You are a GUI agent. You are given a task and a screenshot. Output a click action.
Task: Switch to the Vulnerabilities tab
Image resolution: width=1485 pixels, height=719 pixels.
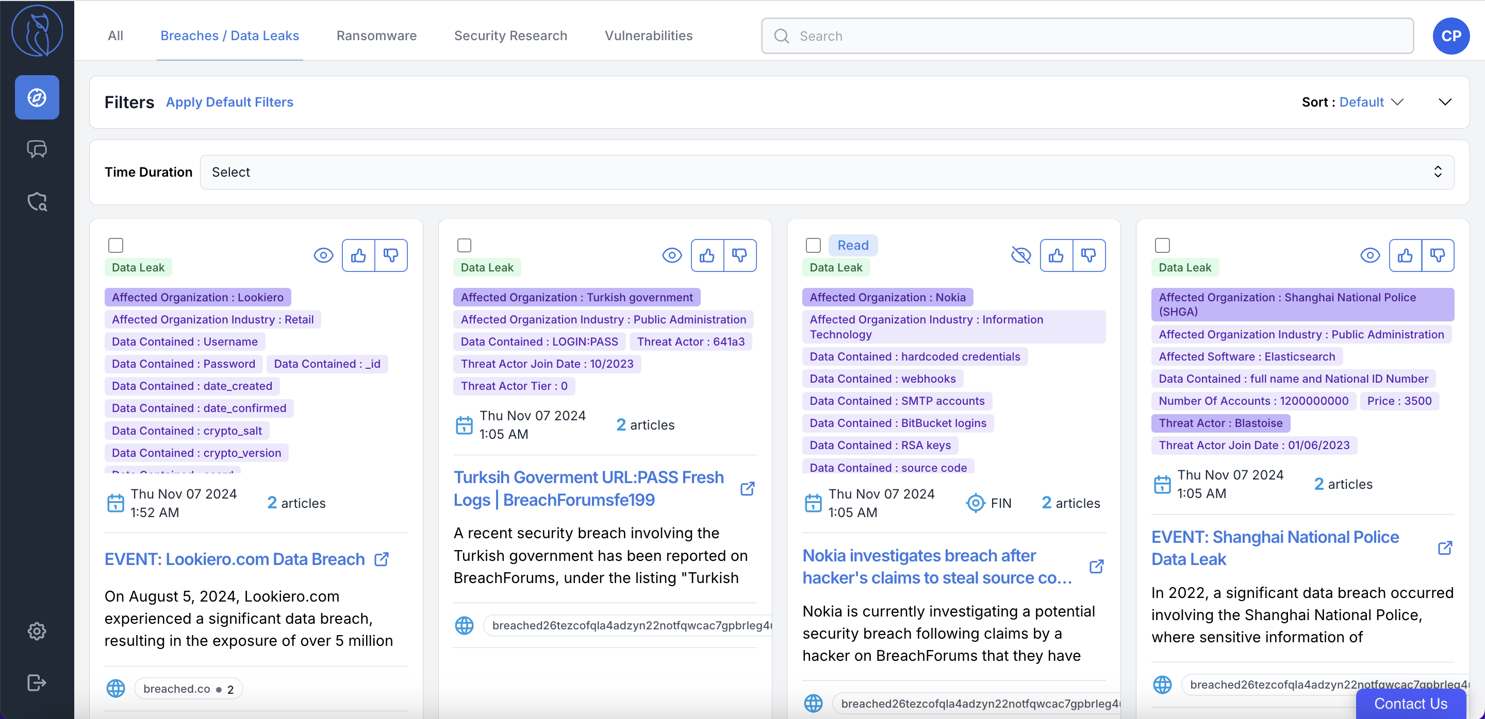649,36
